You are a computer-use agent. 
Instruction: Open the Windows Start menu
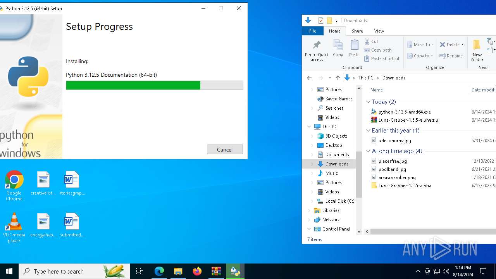[x=9, y=271]
